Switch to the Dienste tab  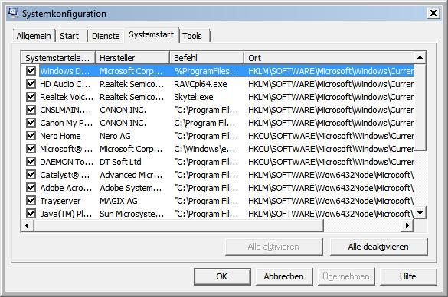pos(106,36)
